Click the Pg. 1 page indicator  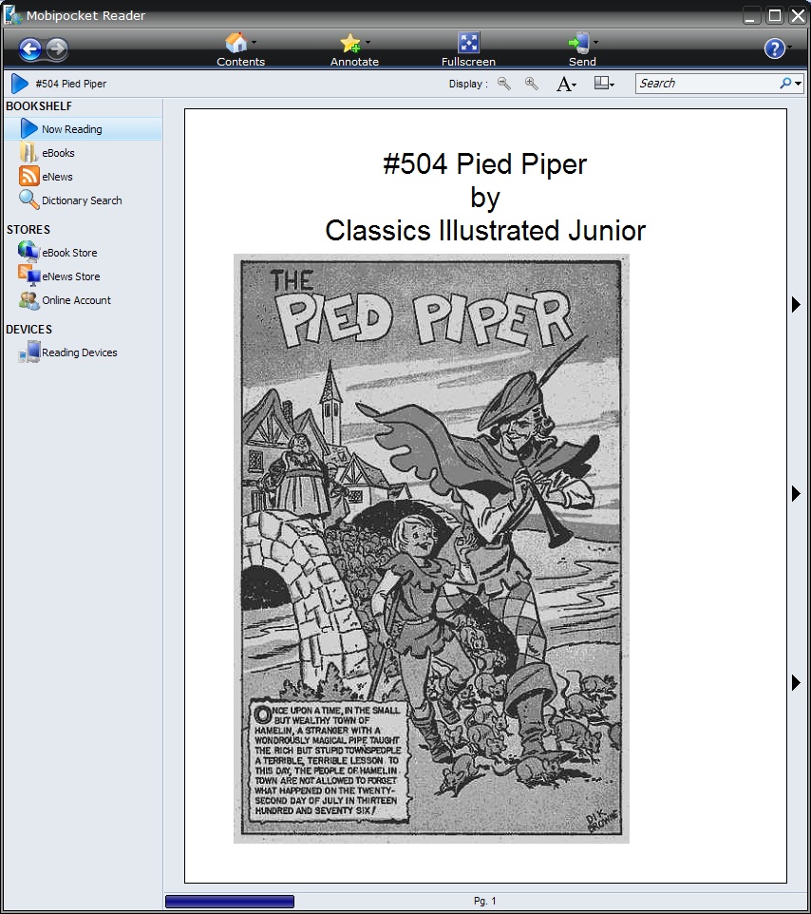(x=484, y=902)
